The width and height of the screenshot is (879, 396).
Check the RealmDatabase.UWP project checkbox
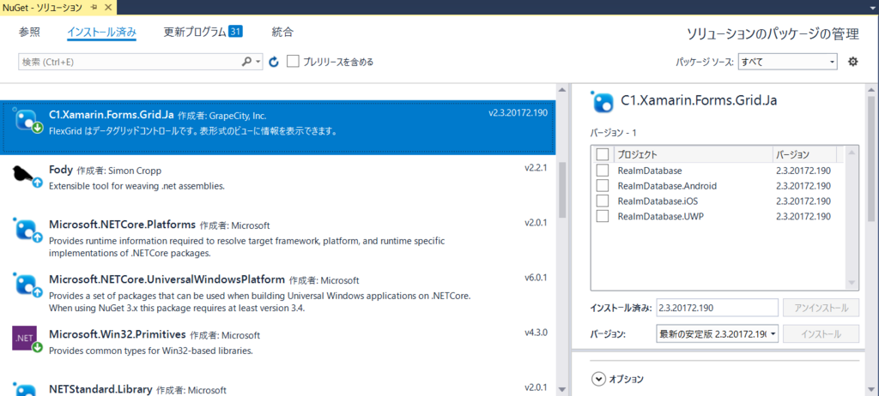pos(603,216)
